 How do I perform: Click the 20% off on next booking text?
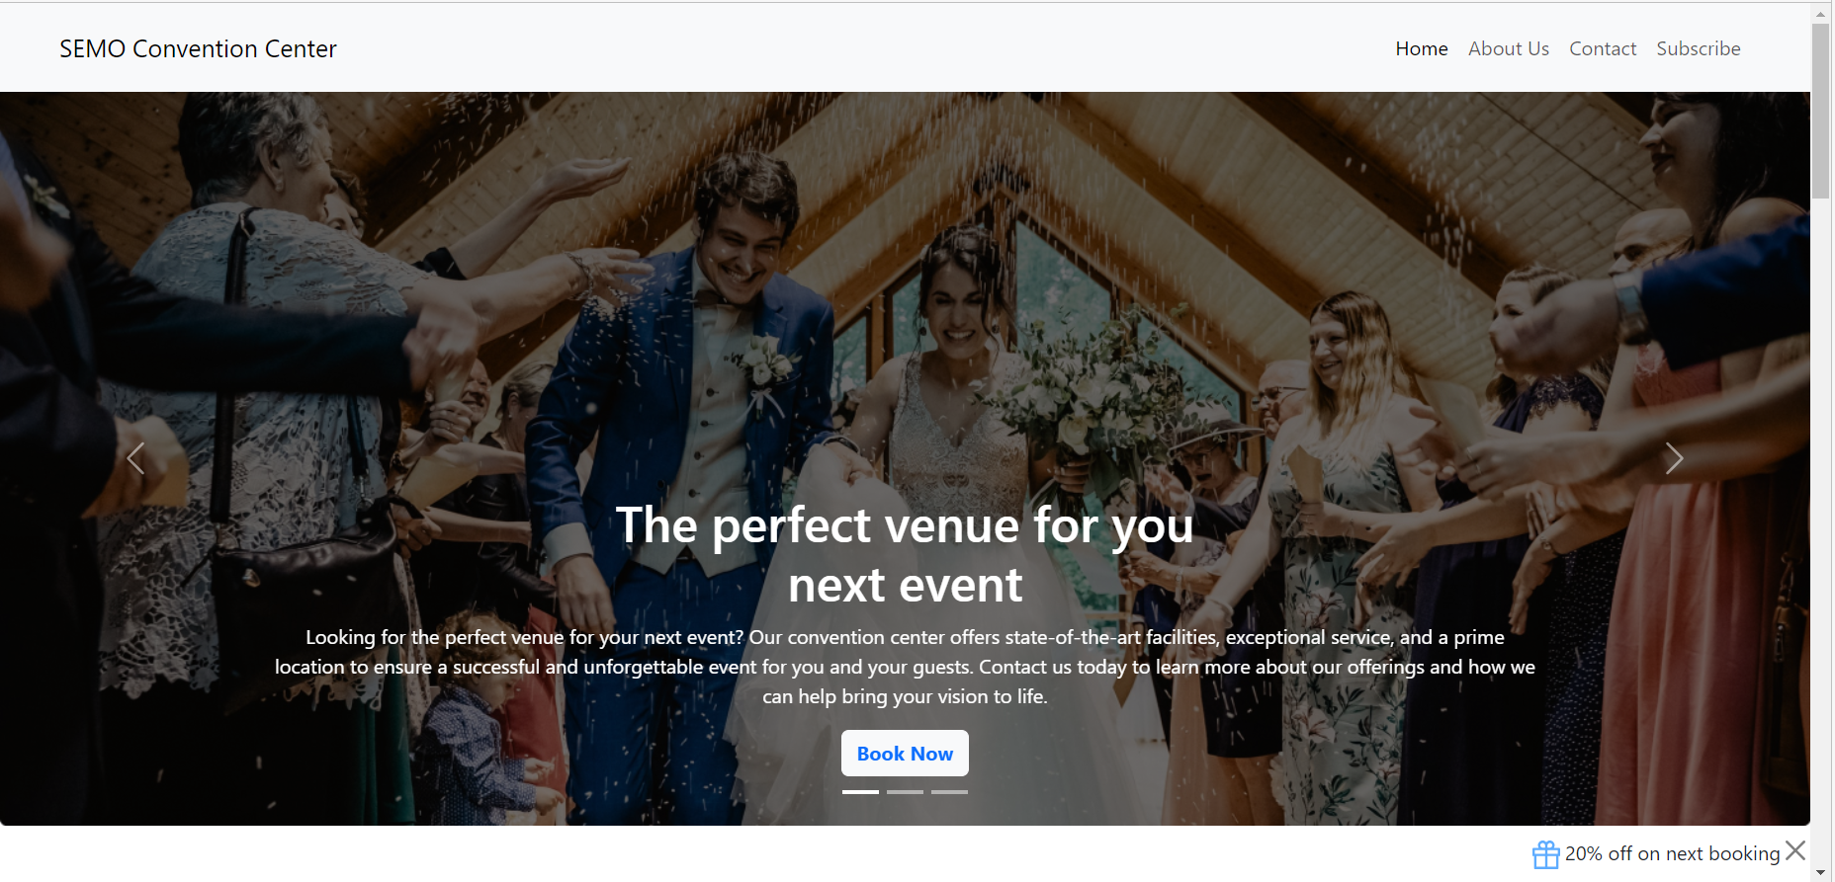pyautogui.click(x=1673, y=853)
